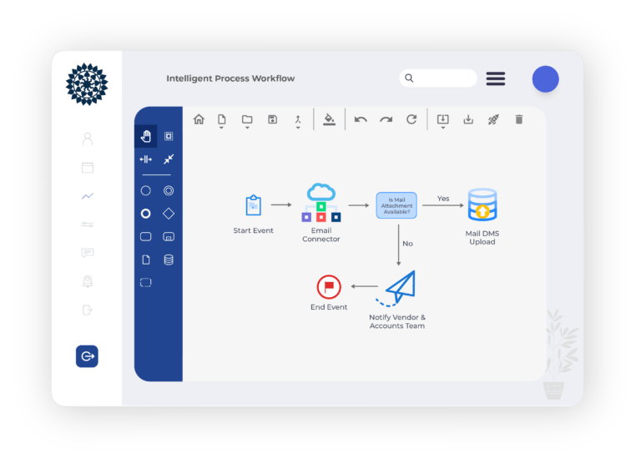Click the 'No' connector label
The width and height of the screenshot is (641, 464).
point(407,244)
